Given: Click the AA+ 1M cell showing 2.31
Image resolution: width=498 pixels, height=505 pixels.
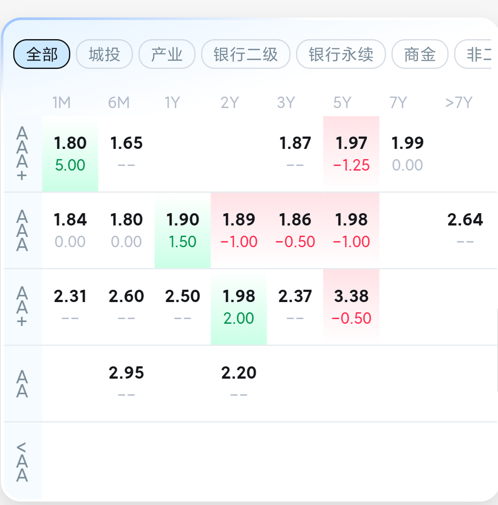Looking at the screenshot, I should coord(70,307).
